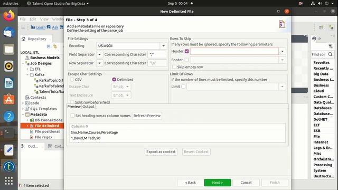The image size is (338, 190).
Task: Click the Refresh Preview button
Action: (147, 116)
